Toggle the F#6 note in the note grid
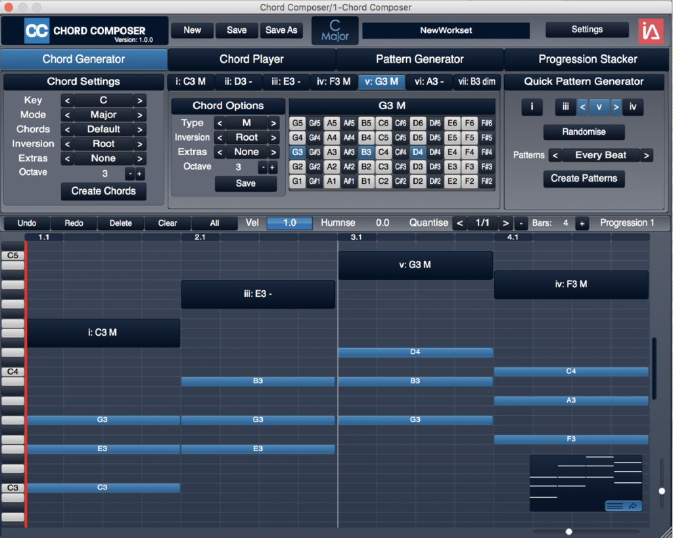This screenshot has height=538, width=673. tap(487, 123)
